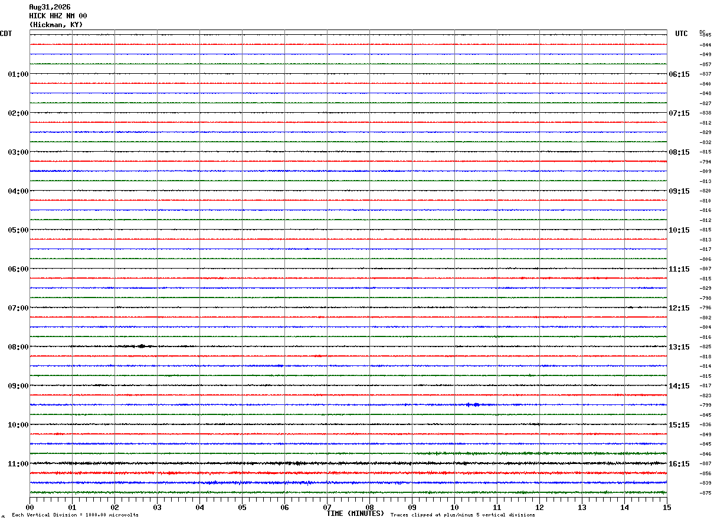Click the DC offset column header
The height and width of the screenshot is (523, 714).
pyautogui.click(x=702, y=32)
